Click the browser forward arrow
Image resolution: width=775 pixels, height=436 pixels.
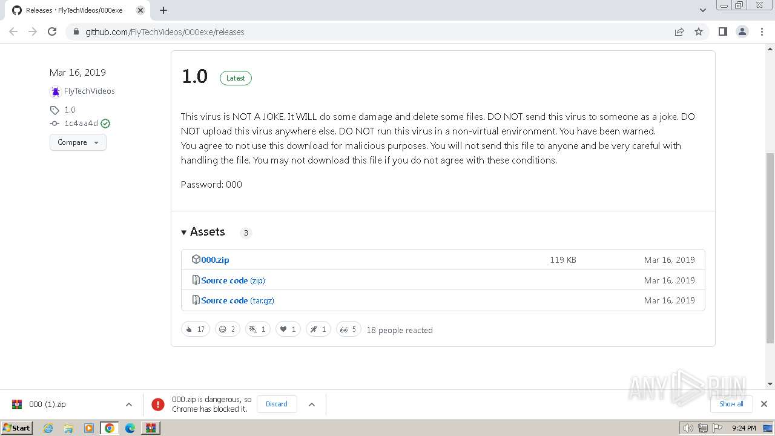coord(33,31)
